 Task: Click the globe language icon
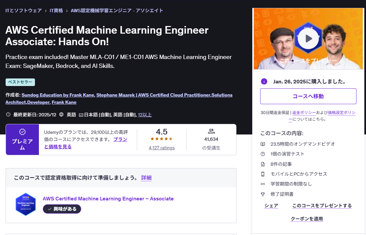(61, 115)
